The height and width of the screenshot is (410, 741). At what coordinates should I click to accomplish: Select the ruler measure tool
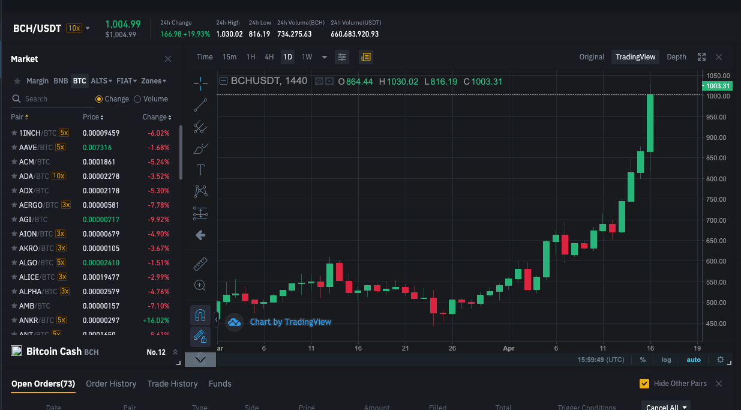pyautogui.click(x=200, y=264)
